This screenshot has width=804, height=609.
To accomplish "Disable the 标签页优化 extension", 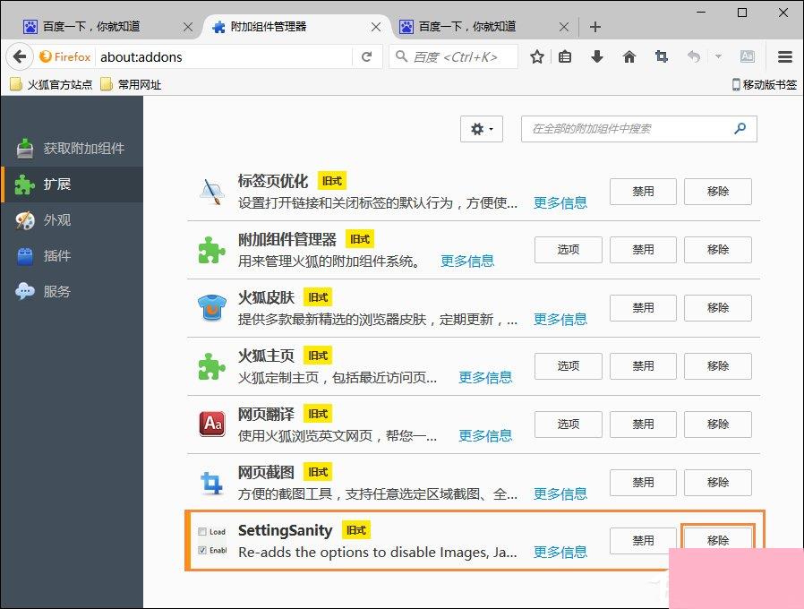I will pyautogui.click(x=643, y=192).
